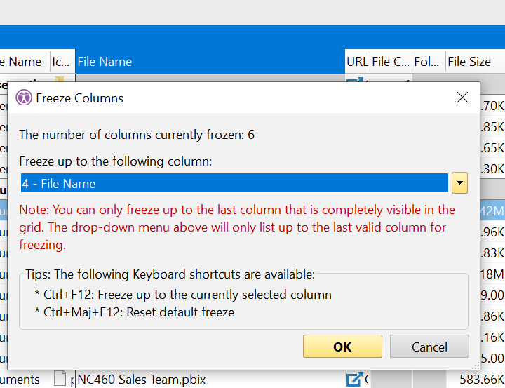Click the 'Ic...' column header

[x=60, y=62]
